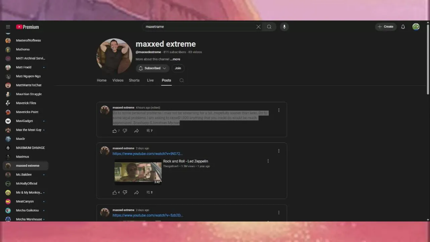The height and width of the screenshot is (242, 430).
Task: Open the hamburger guide menu
Action: tap(8, 27)
